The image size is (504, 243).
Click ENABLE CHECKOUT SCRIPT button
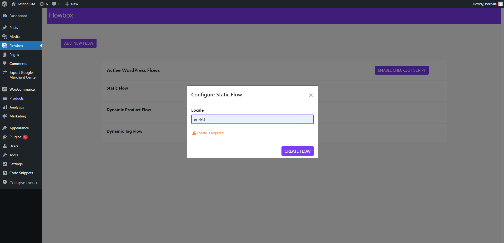click(x=402, y=70)
